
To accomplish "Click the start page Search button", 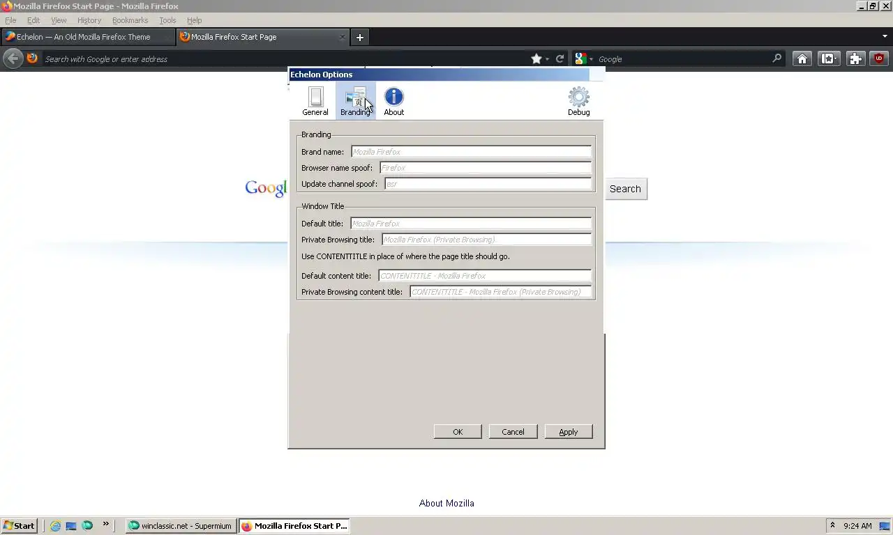I will 626,189.
